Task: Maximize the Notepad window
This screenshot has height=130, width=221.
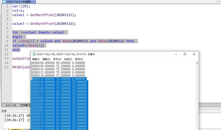Action: coord(185,54)
